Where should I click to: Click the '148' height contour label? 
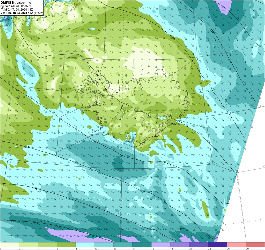36,223
